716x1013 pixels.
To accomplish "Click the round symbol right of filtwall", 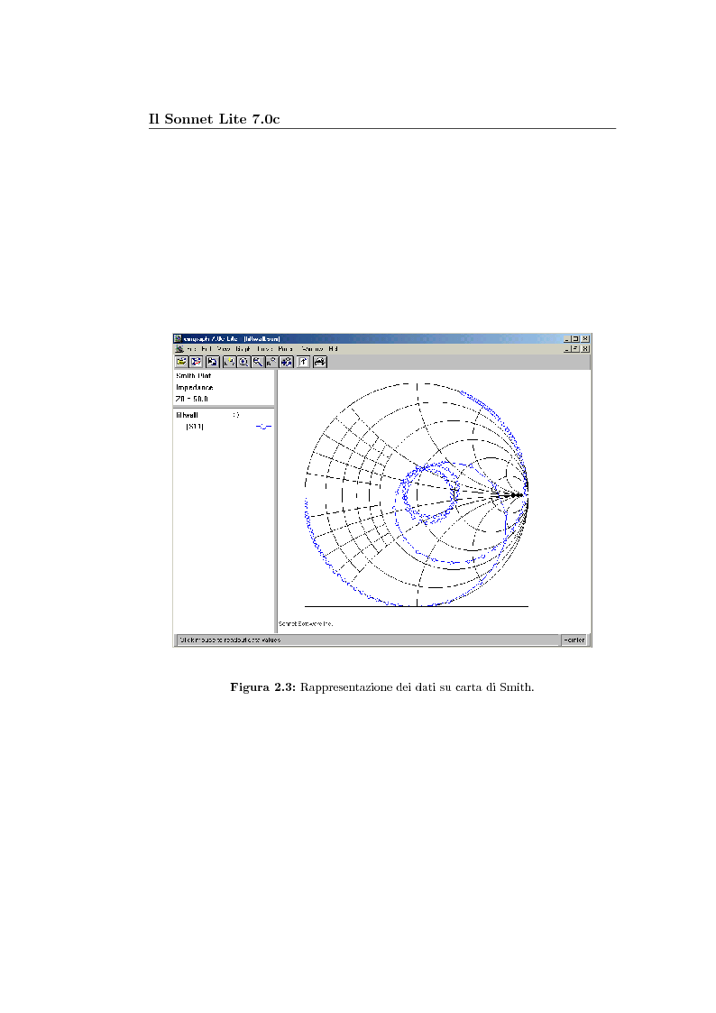I will (x=236, y=415).
